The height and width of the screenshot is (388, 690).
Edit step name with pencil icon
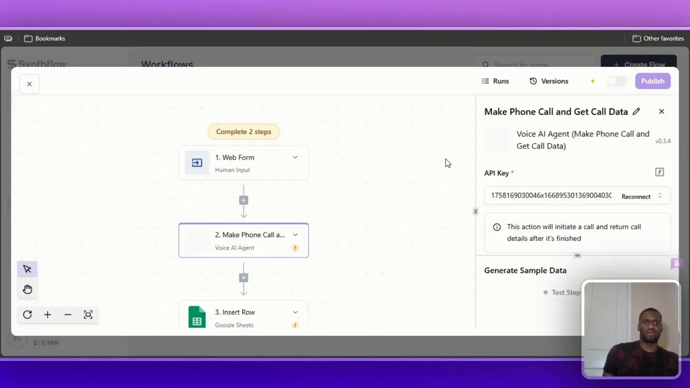tap(636, 112)
